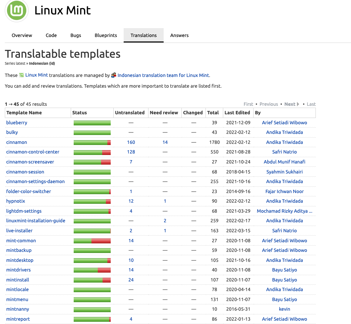The width and height of the screenshot is (351, 324).
Task: Click the Last pagination link
Action: coord(311,104)
